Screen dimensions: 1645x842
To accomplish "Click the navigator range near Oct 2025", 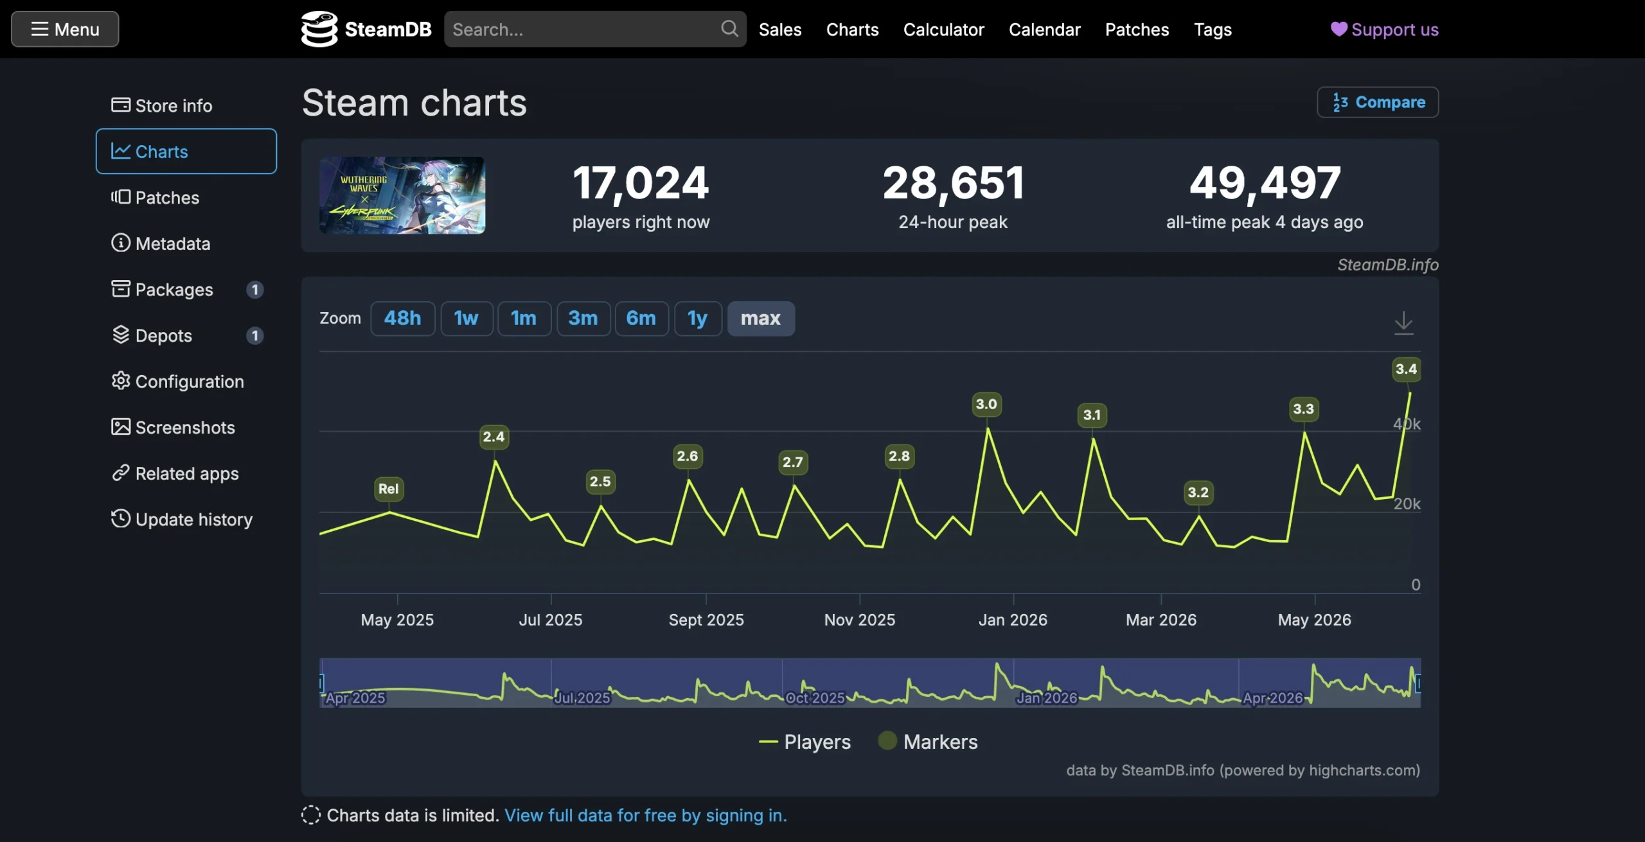I will coord(815,697).
